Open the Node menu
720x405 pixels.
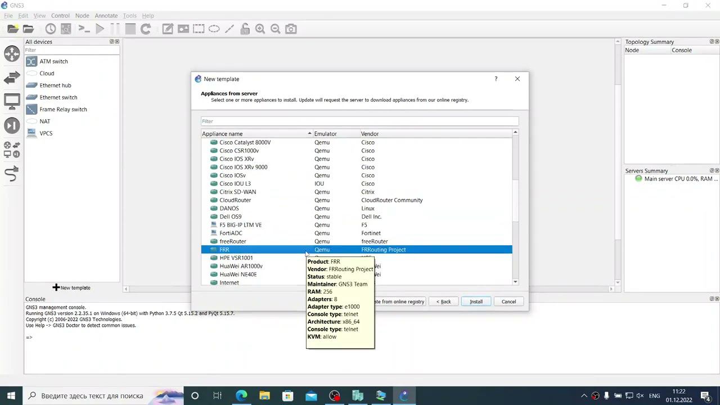(x=82, y=16)
